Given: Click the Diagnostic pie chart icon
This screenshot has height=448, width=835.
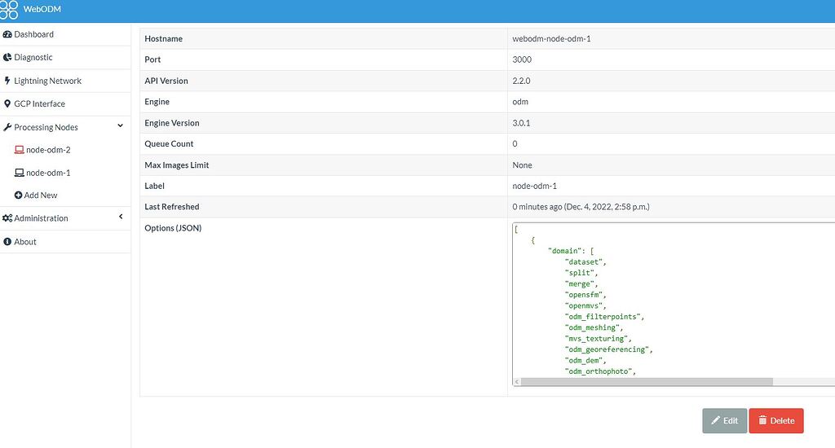Looking at the screenshot, I should [7, 58].
